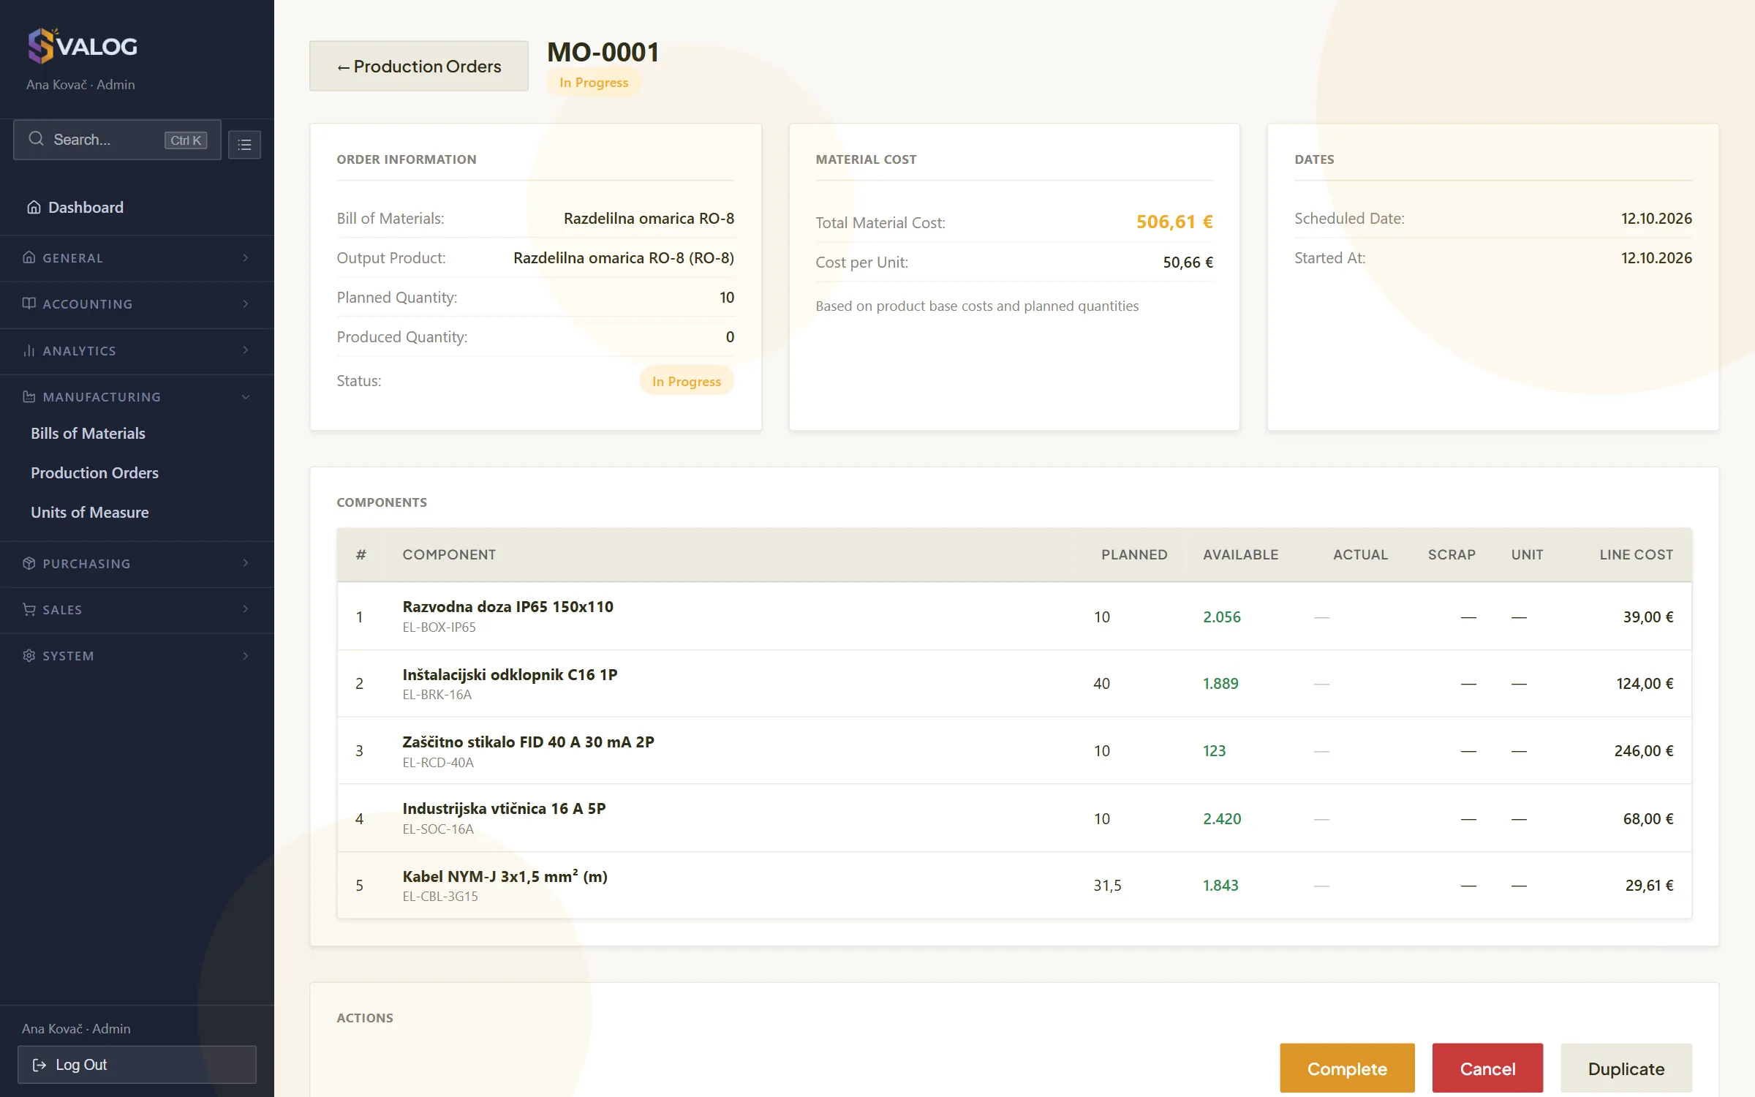
Task: Expand the Purchasing menu chevron
Action: [x=246, y=563]
